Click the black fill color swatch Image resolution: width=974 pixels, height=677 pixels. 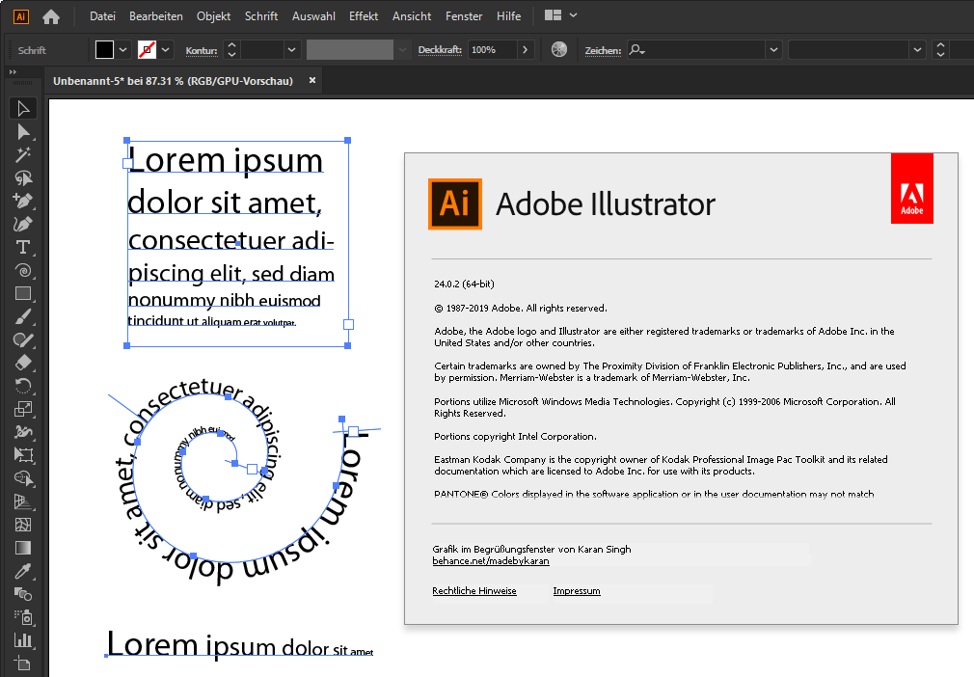104,50
